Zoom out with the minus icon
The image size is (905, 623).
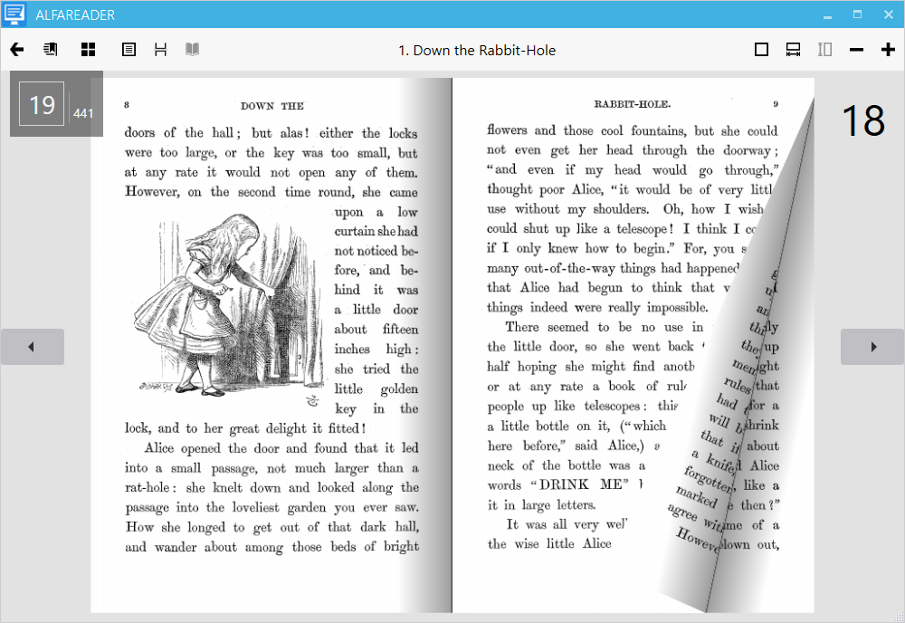click(x=856, y=50)
